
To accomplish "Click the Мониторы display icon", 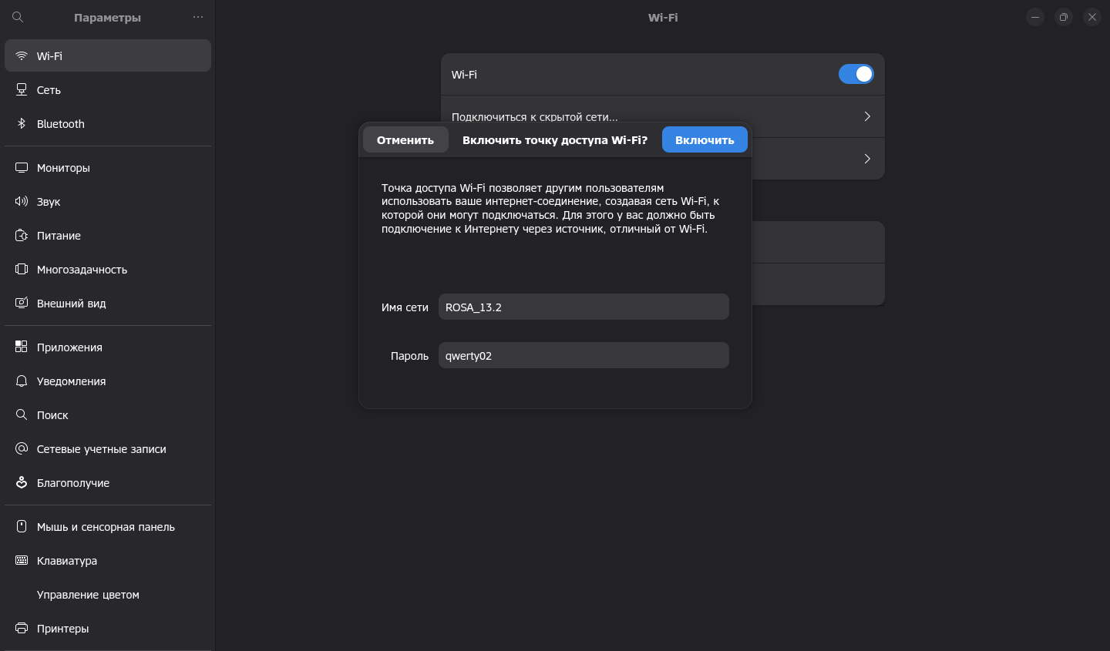I will coord(22,167).
